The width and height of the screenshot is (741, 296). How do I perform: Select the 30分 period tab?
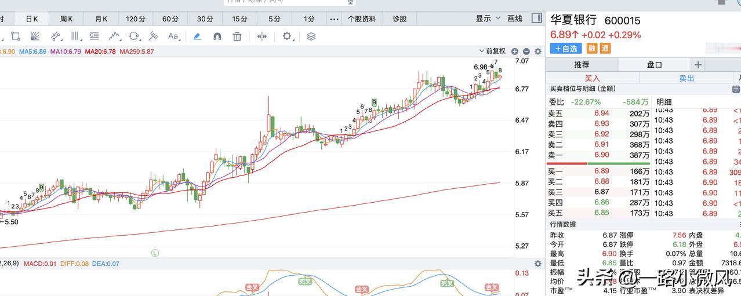205,19
